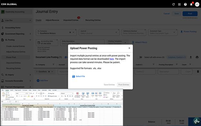Click the blue Post button
Viewport: 201px width, 126px height.
pyautogui.click(x=190, y=14)
